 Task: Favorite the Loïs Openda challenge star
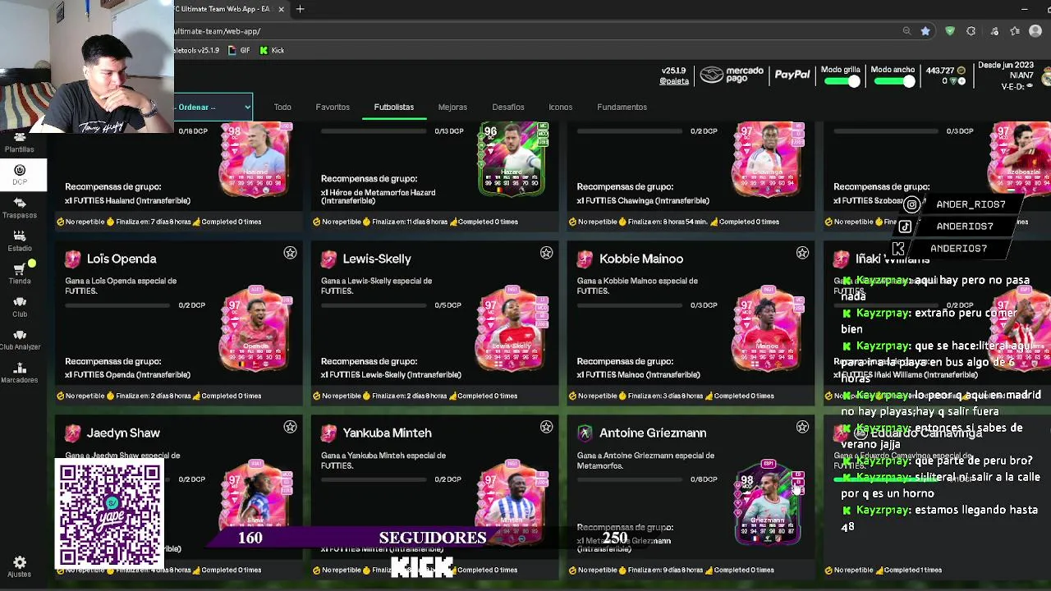[290, 253]
